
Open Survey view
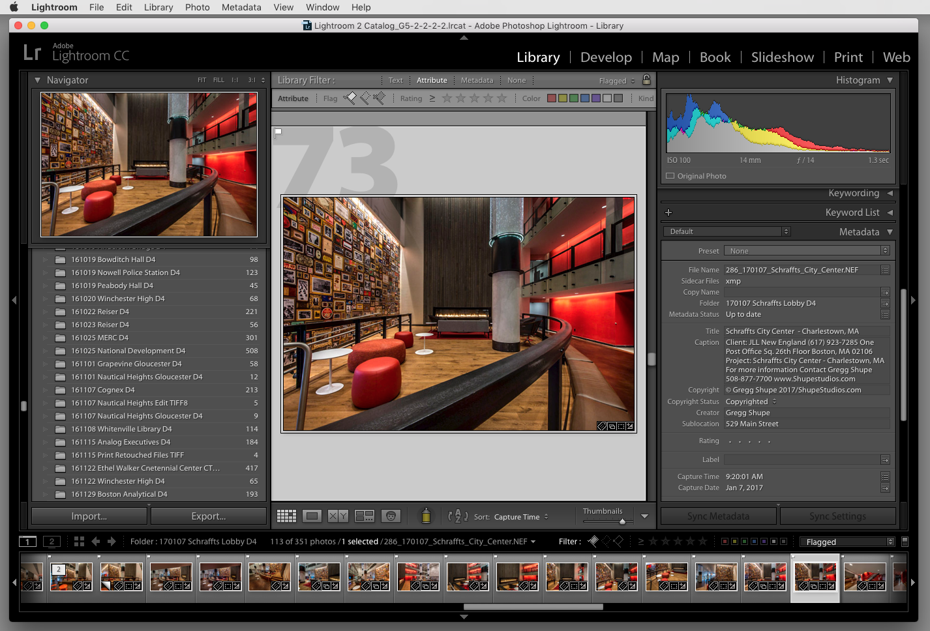(x=364, y=516)
